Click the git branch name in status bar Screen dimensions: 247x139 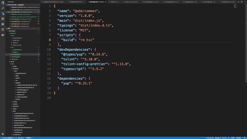coord(8,138)
